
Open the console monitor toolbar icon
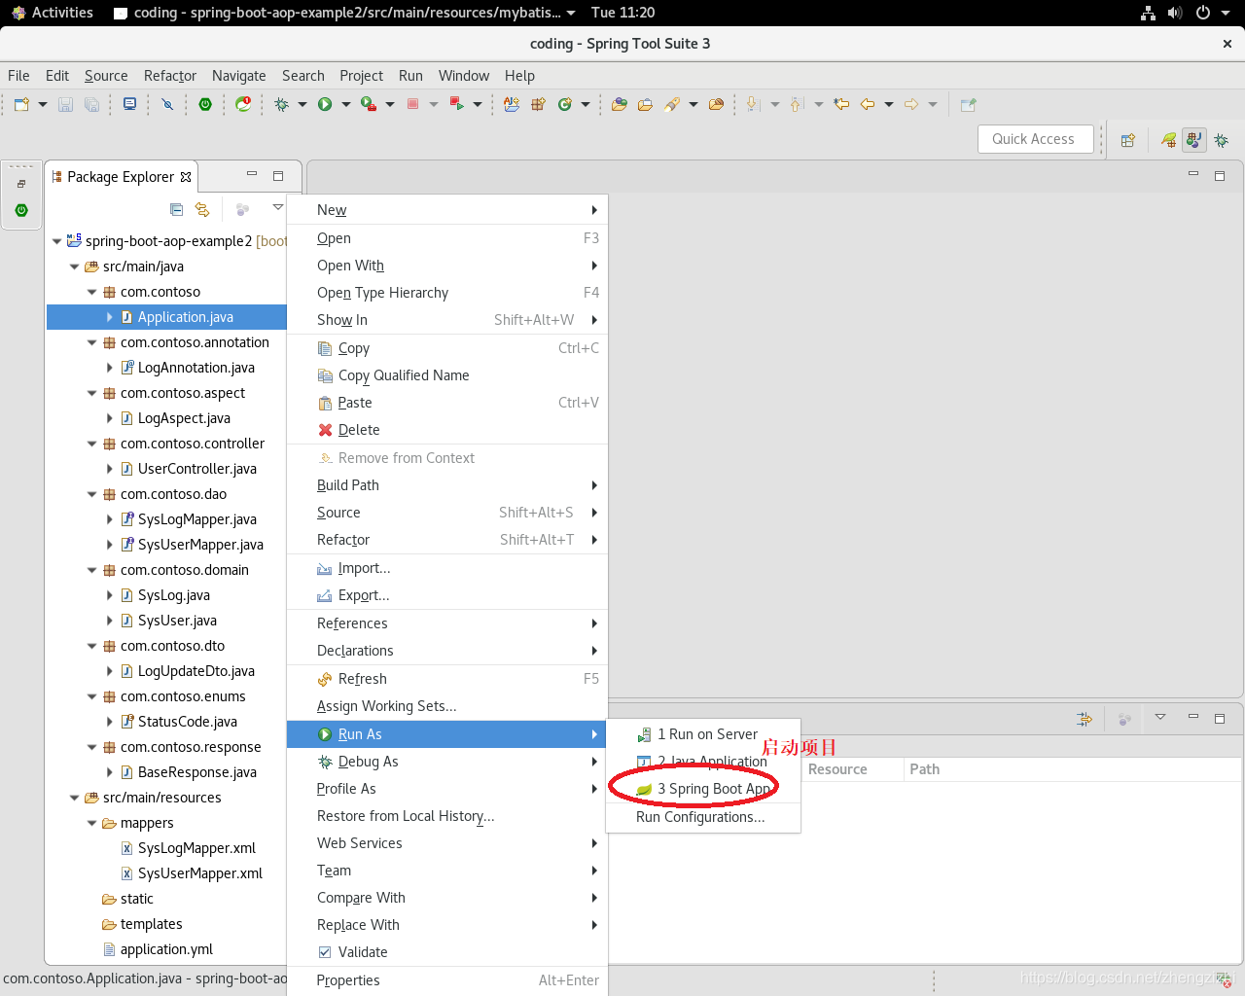tap(129, 104)
